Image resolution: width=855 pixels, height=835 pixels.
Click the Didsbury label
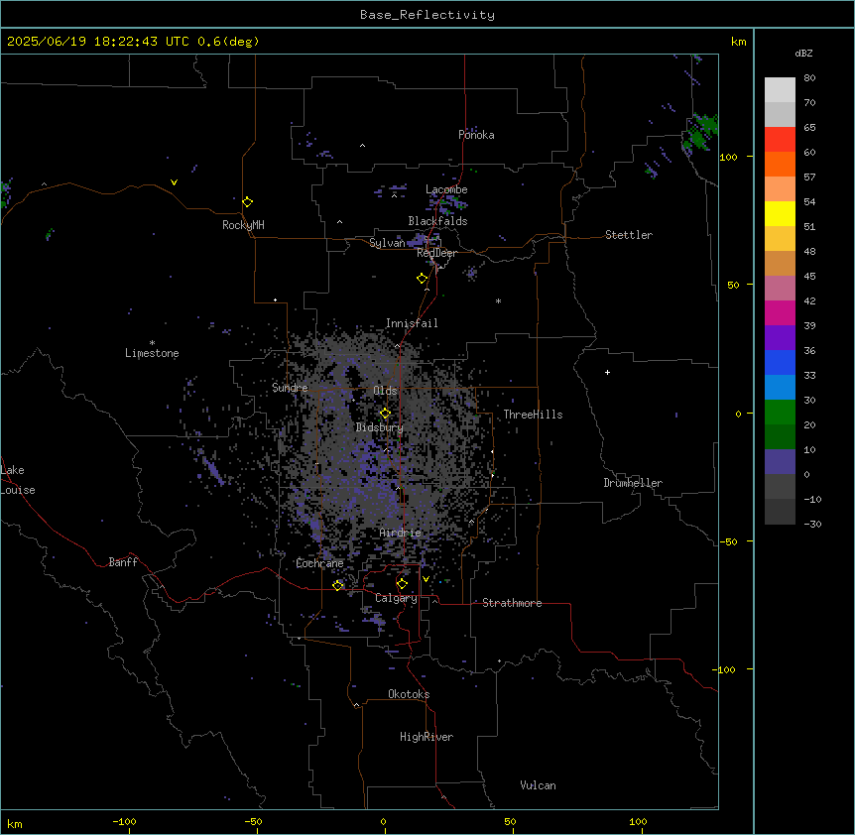coord(380,427)
